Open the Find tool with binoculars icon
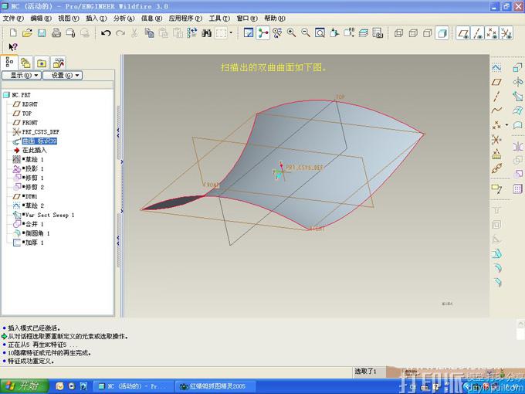Viewport: 525px width, 394px height. point(206,32)
